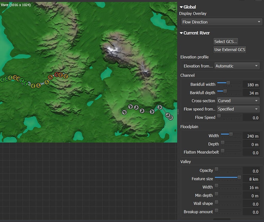
Task: Click the Flatten Meanderbelt value field
Action: [x=251, y=153]
